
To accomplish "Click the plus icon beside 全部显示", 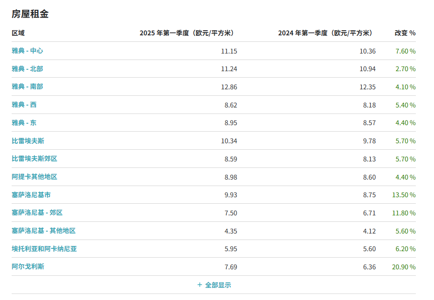I will (200, 285).
